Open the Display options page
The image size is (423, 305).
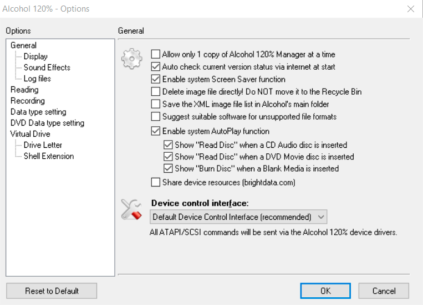(x=35, y=56)
